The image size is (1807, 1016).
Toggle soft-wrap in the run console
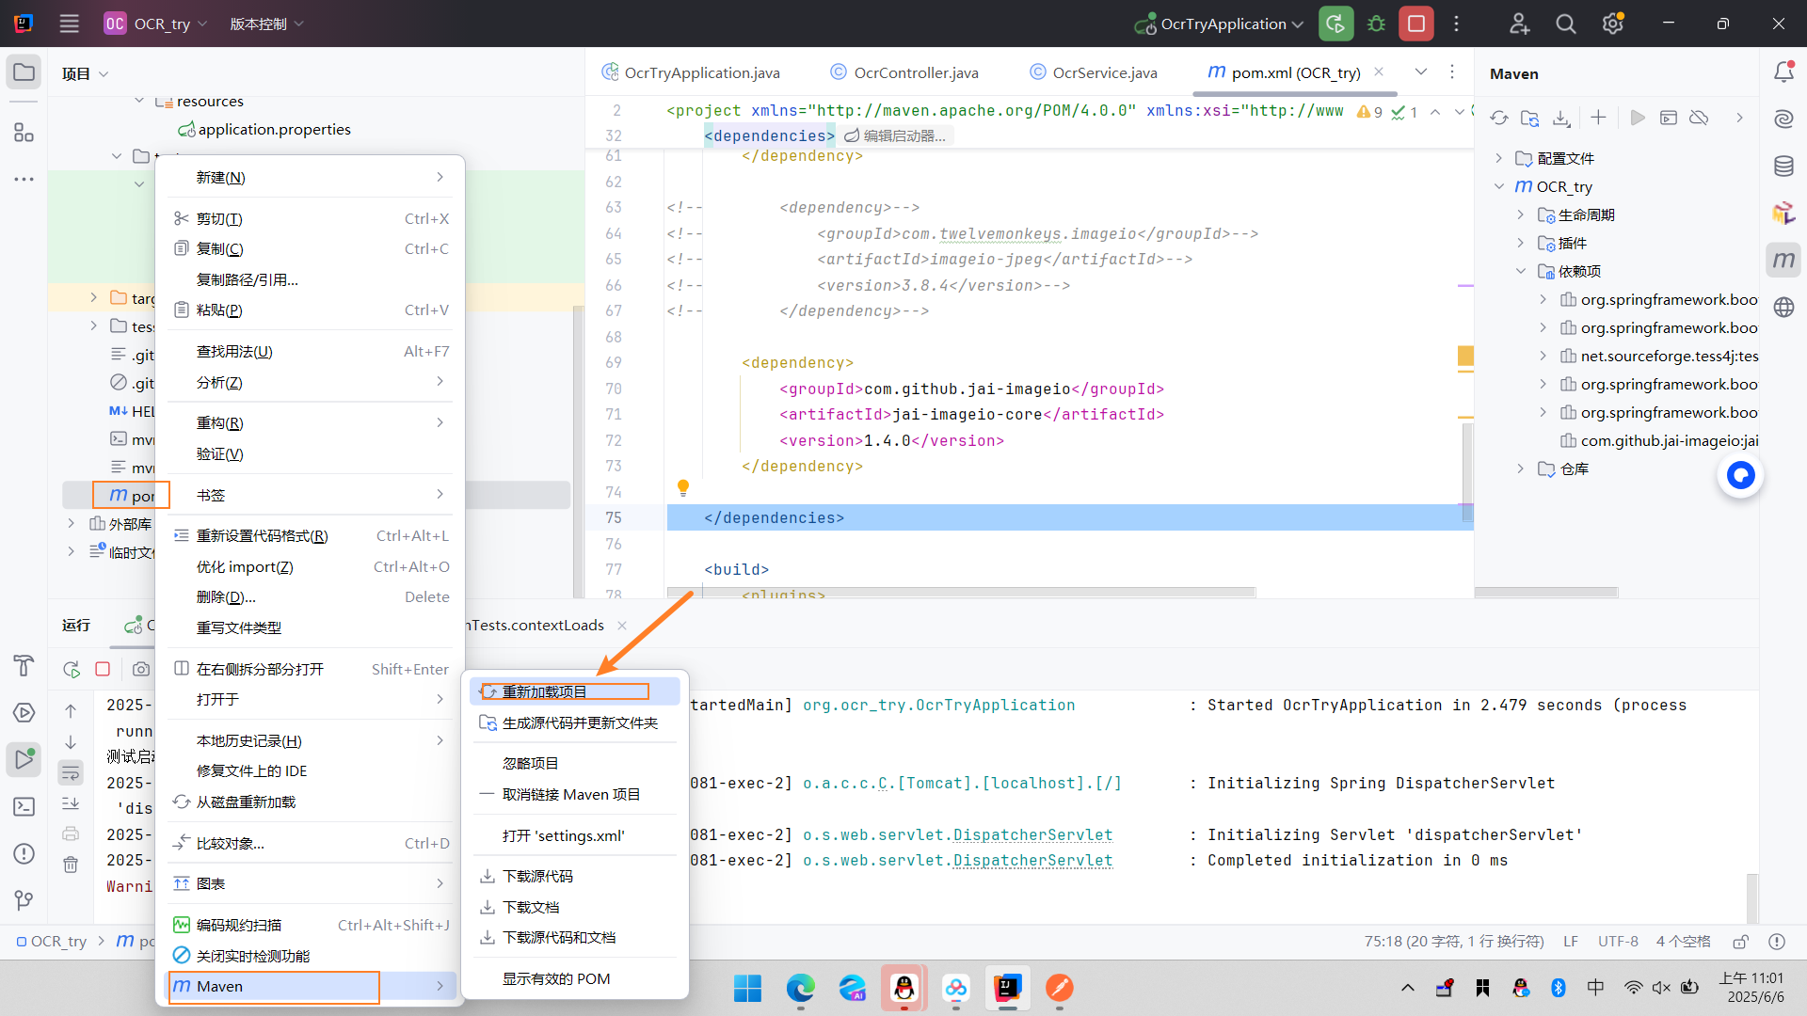coord(71,772)
